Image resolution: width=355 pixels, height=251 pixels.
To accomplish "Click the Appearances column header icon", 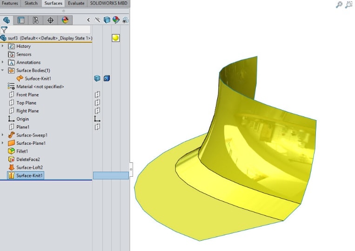I will tap(116, 20).
